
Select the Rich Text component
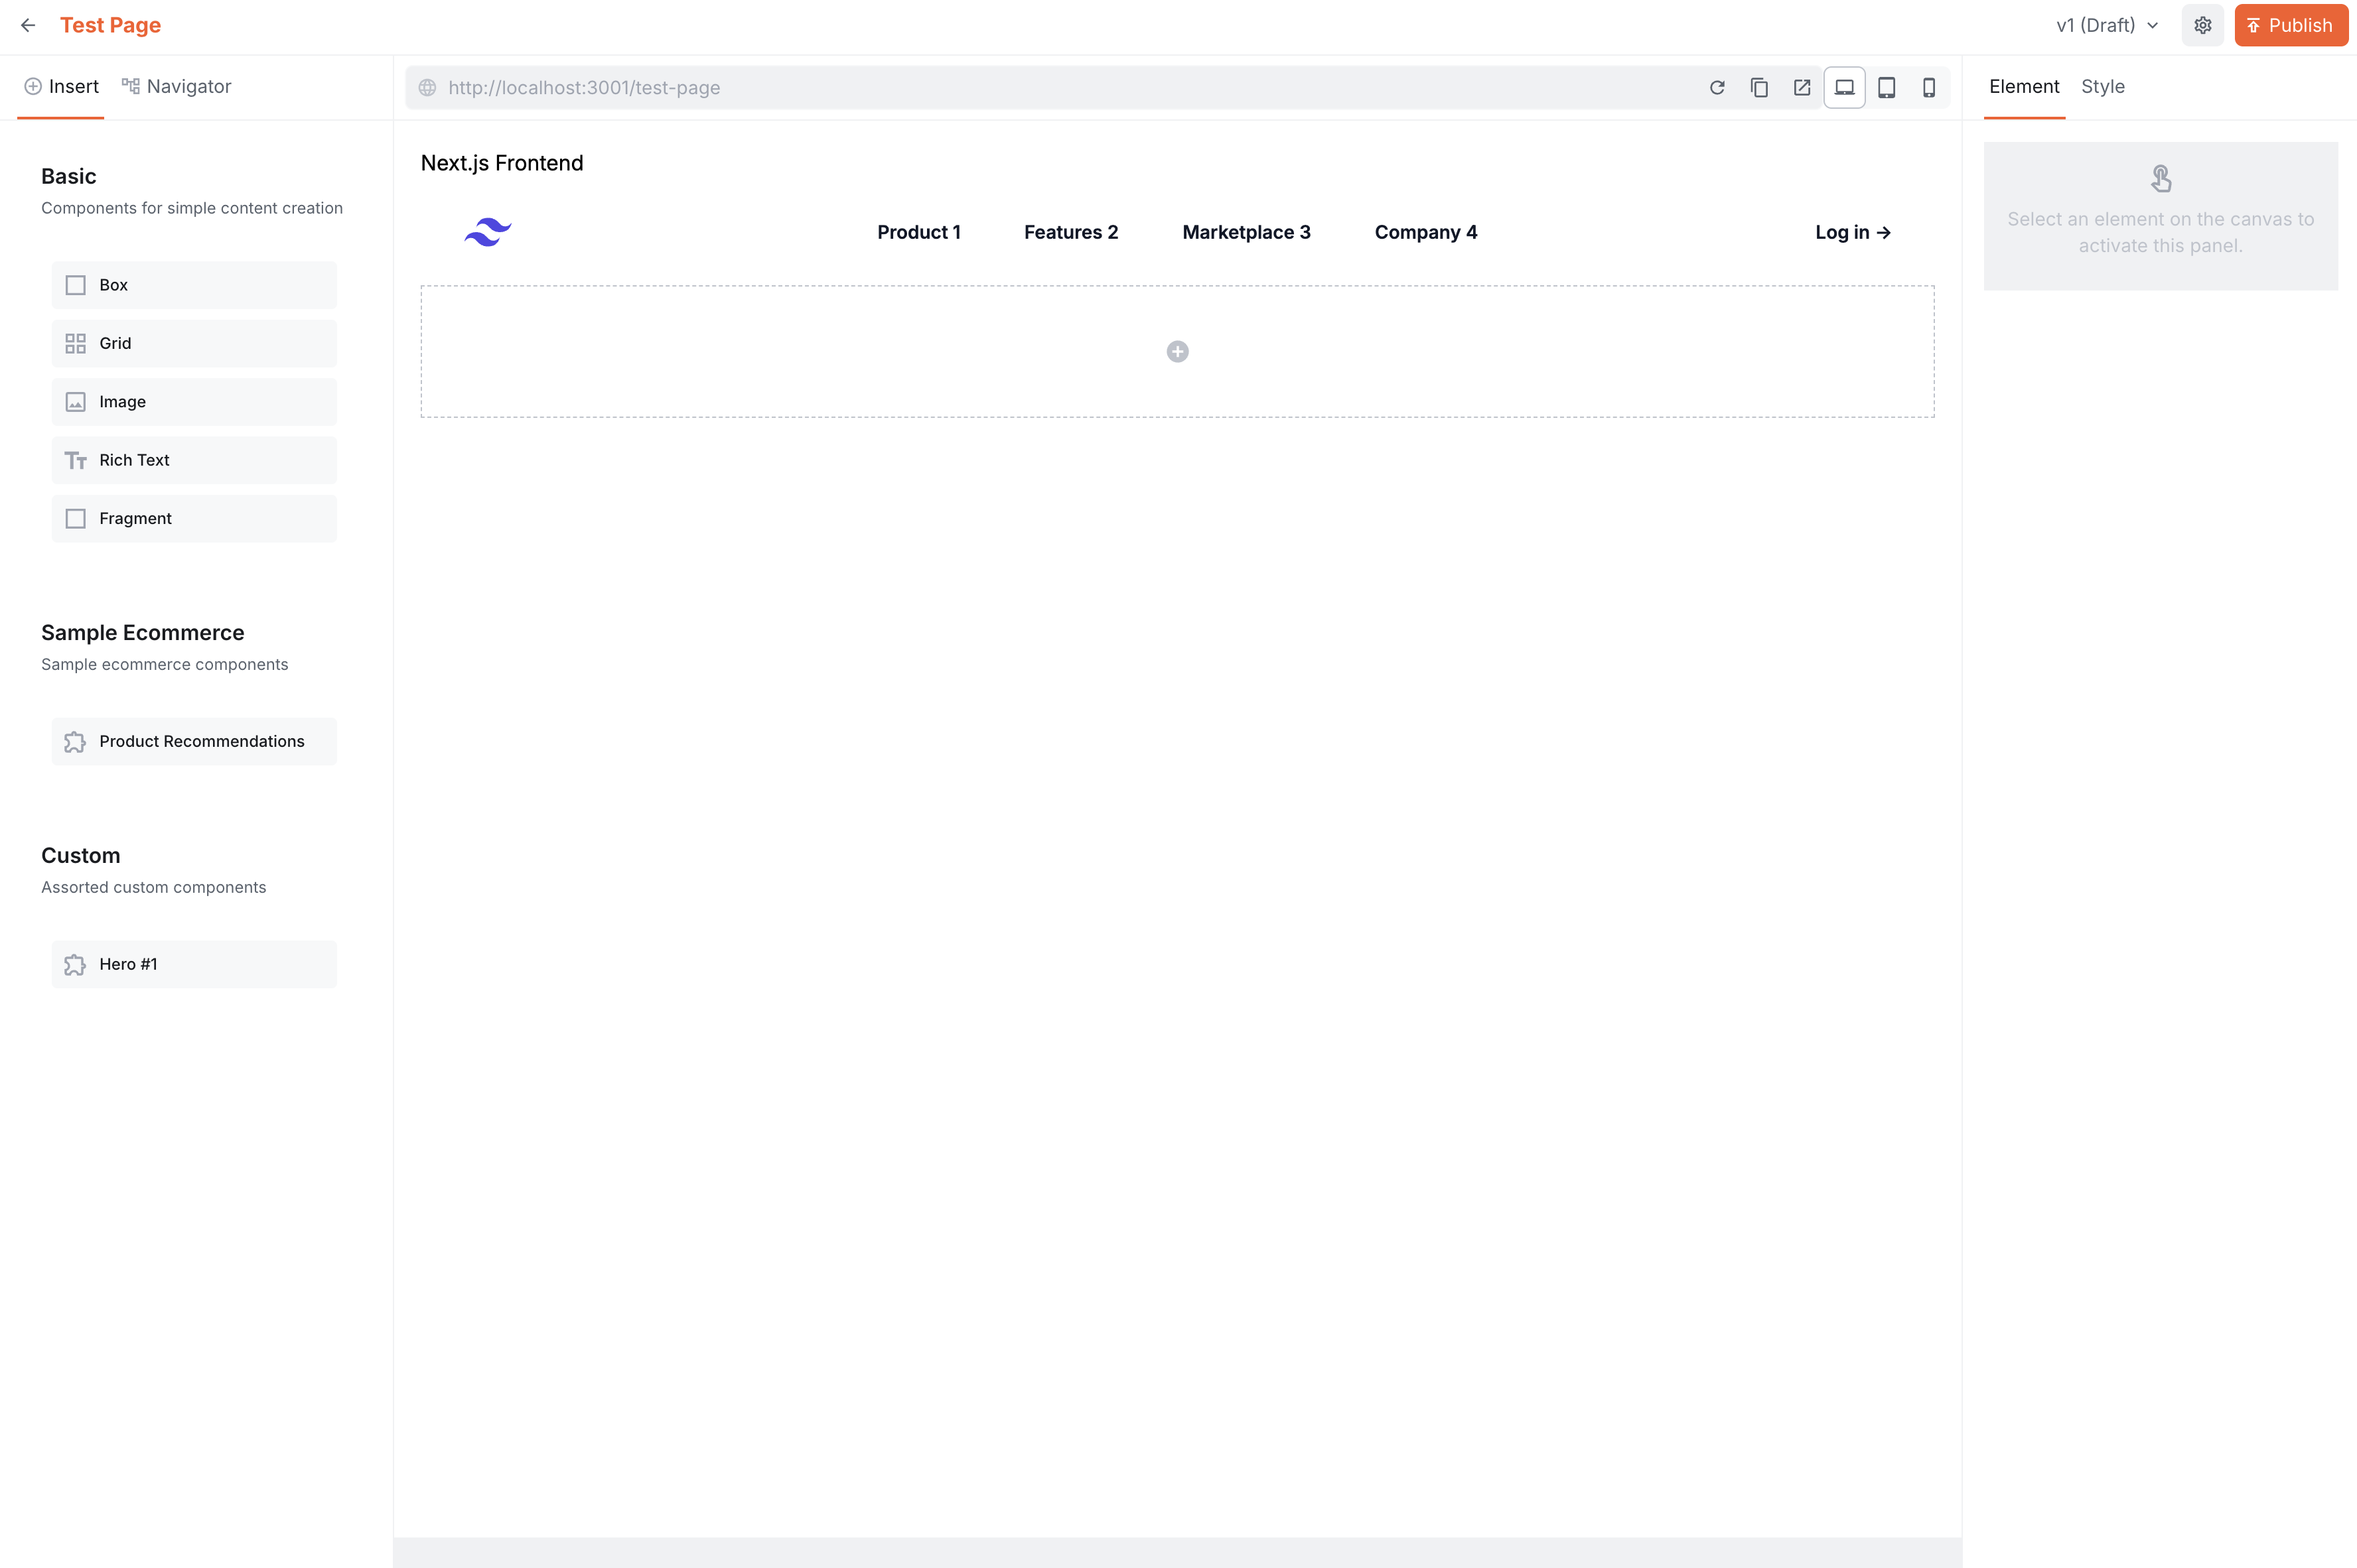coord(193,459)
